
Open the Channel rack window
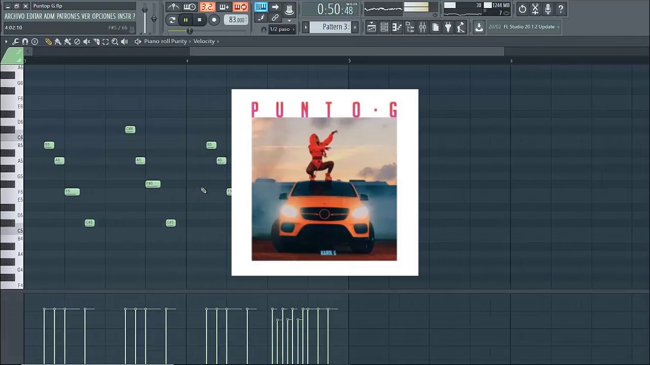(x=384, y=27)
